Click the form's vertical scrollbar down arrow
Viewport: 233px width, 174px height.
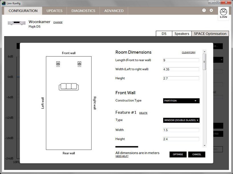204,145
